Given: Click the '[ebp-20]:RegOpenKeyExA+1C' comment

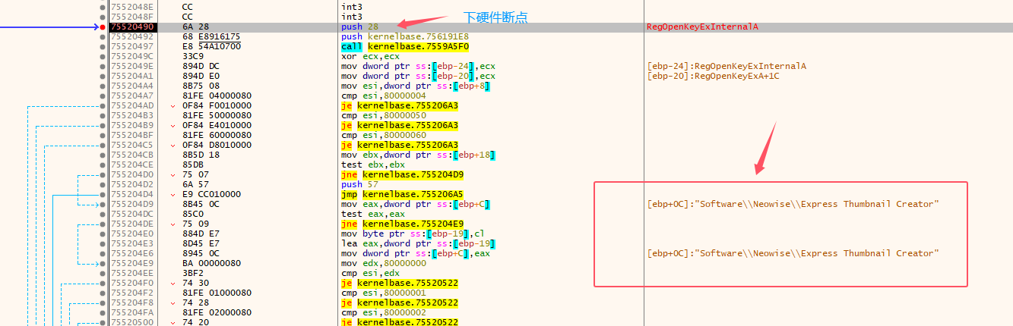Looking at the screenshot, I should (713, 77).
